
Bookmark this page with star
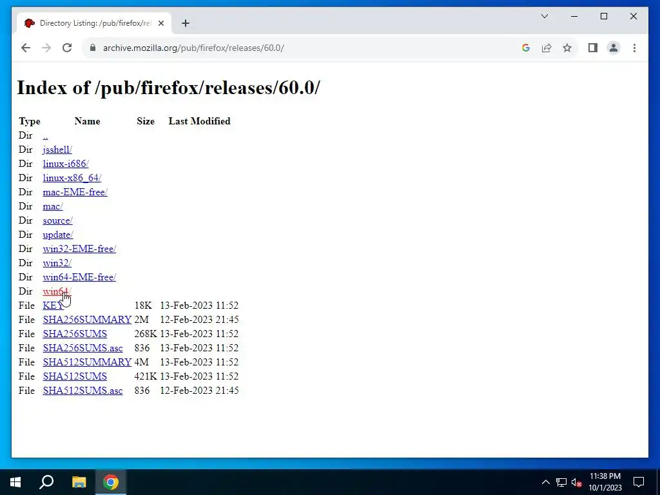pyautogui.click(x=567, y=48)
